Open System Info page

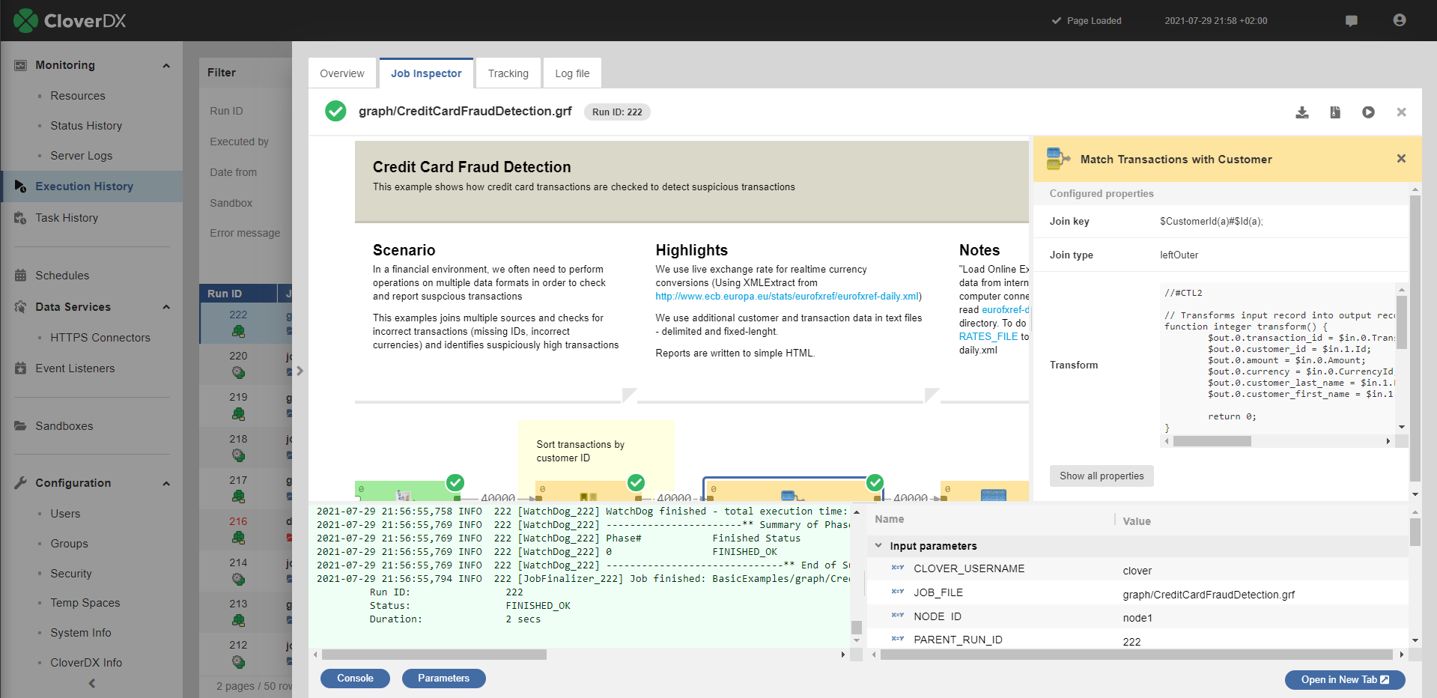click(80, 633)
